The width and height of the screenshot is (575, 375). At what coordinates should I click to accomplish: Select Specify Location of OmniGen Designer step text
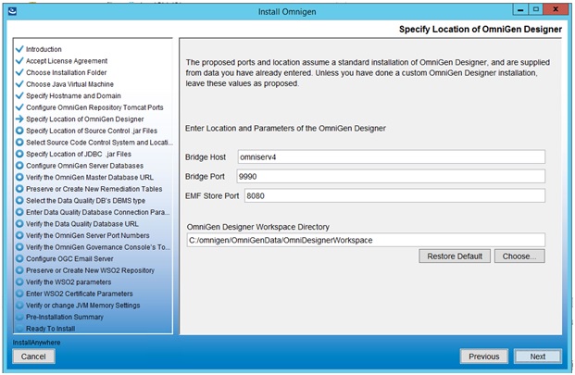tap(84, 119)
